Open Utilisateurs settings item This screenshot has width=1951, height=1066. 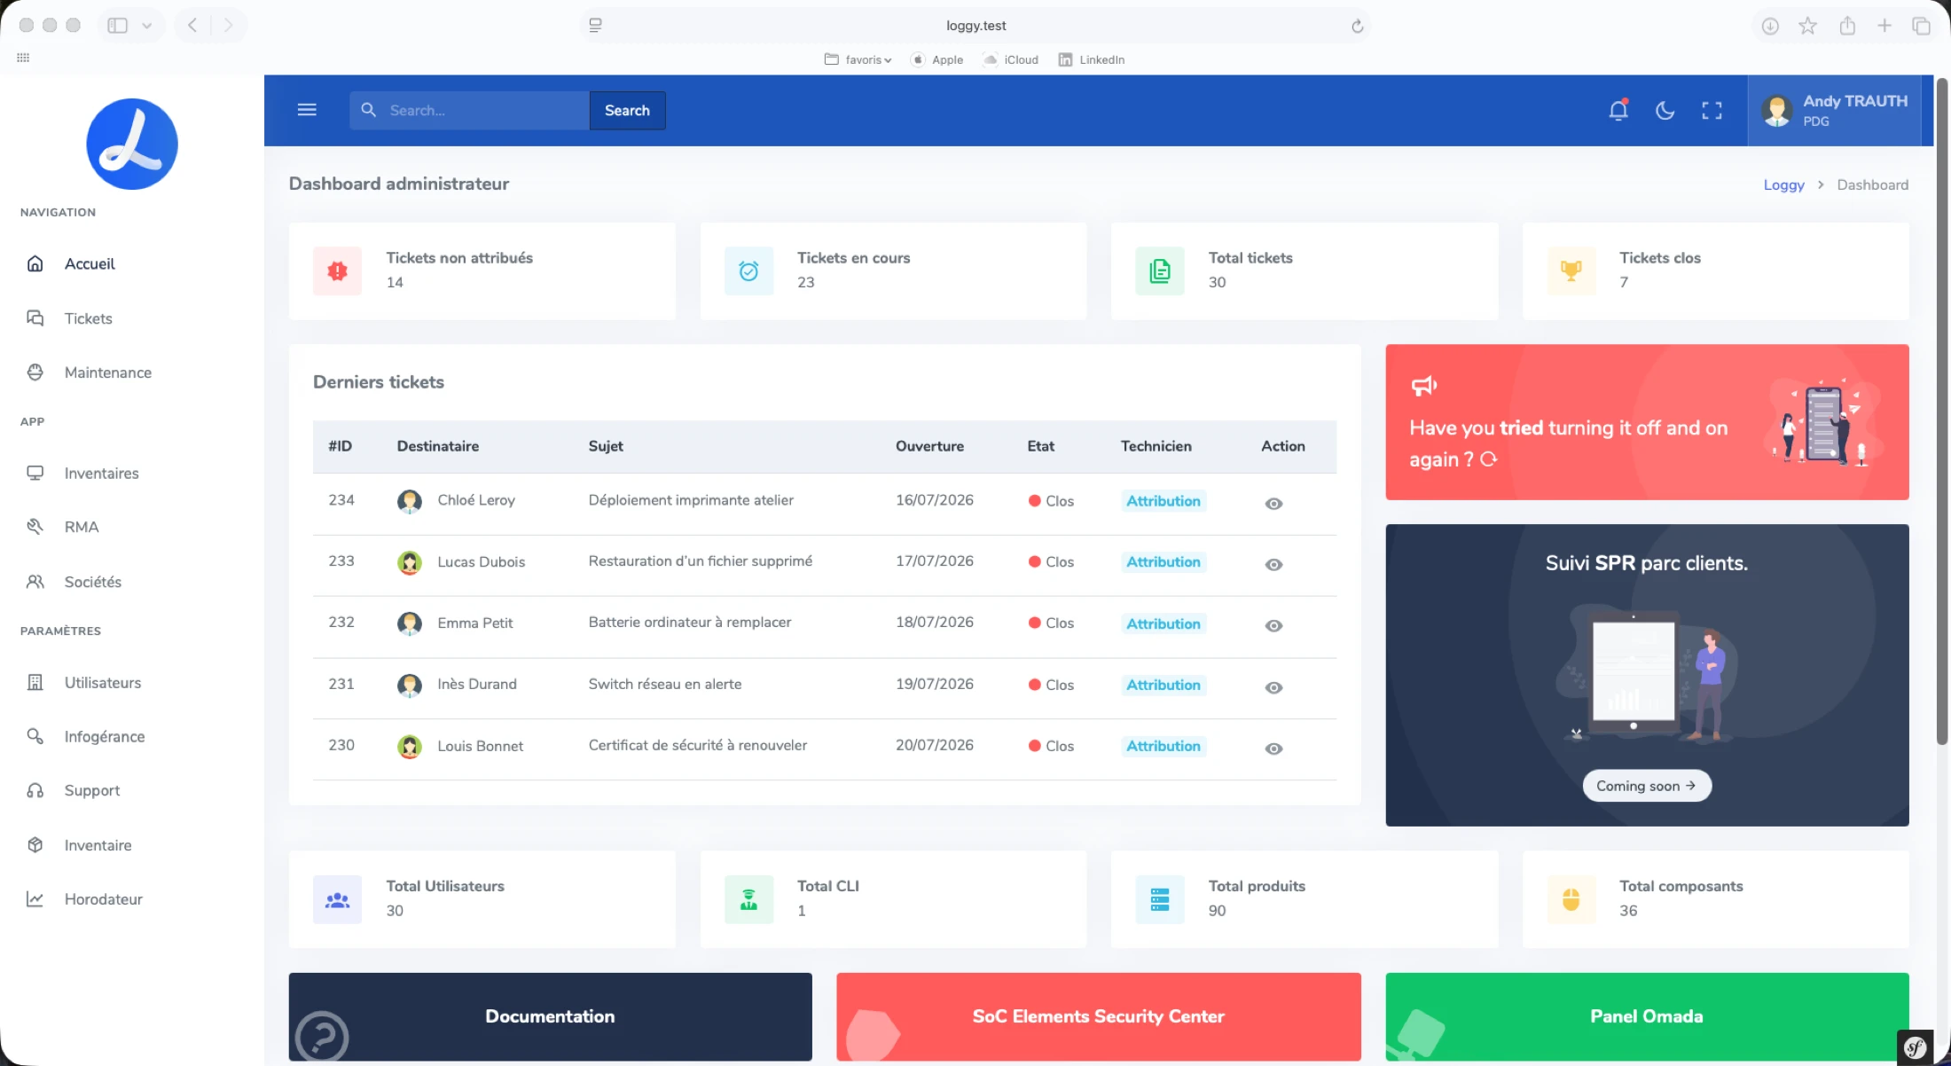point(102,682)
